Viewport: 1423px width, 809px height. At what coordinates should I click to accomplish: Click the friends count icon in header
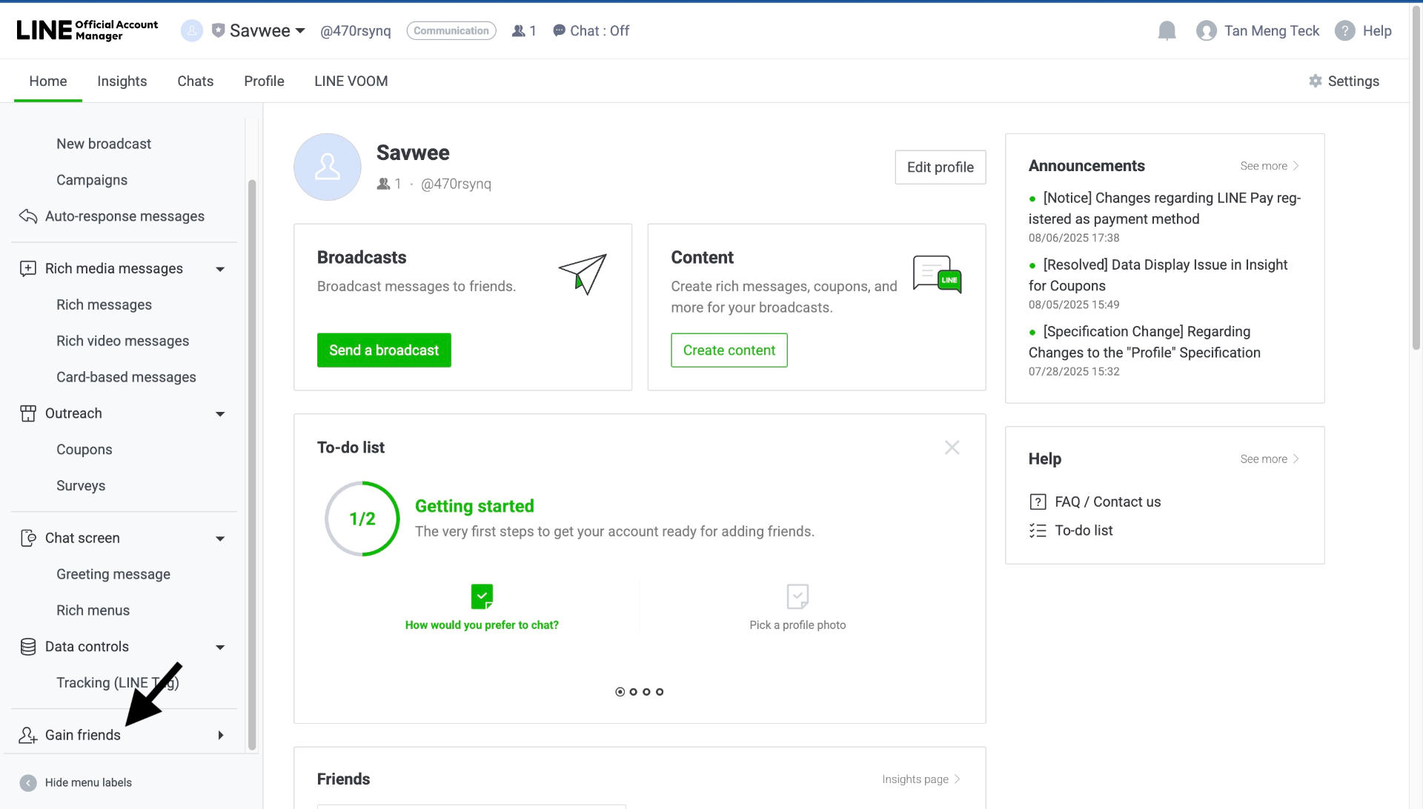[519, 30]
